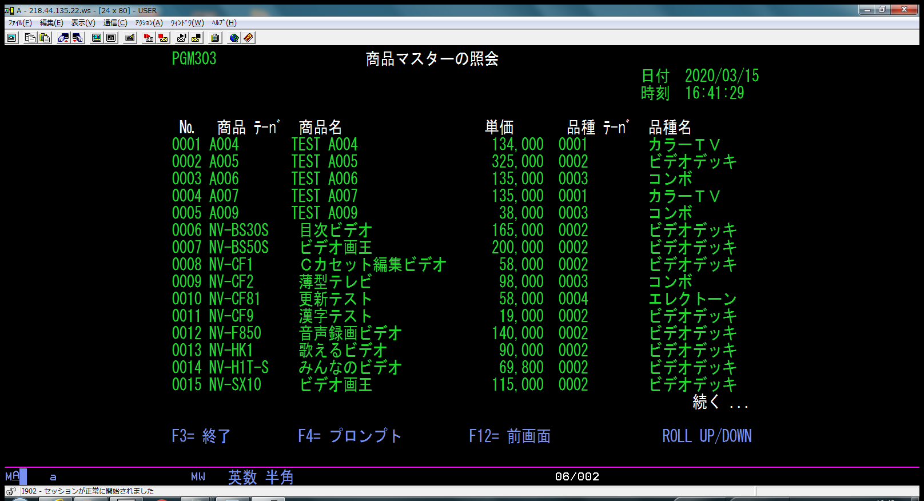Viewport: 924px width, 501px height.
Task: Start macro recording with red-arrow cassette icon
Action: 149,38
